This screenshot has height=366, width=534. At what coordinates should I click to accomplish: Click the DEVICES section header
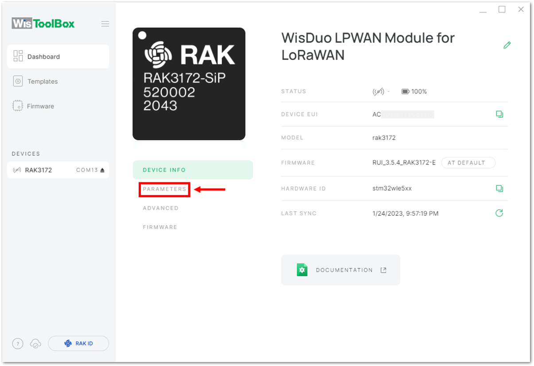coord(26,154)
